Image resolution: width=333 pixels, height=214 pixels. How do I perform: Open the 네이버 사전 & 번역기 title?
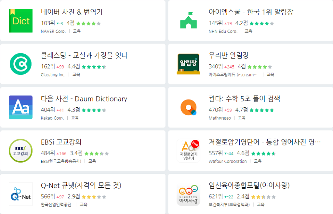72,12
